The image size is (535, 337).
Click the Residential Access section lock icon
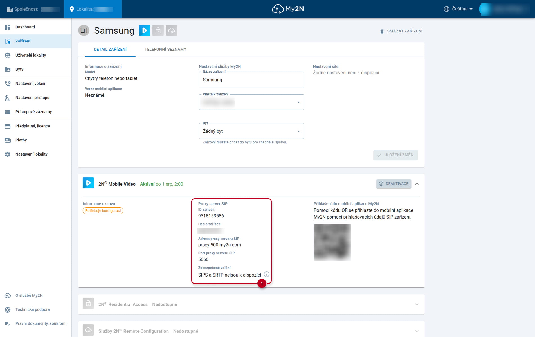pyautogui.click(x=88, y=303)
